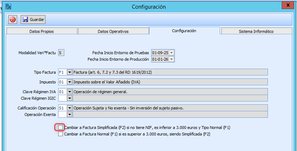The width and height of the screenshot is (297, 151).
Task: Select the Configuración tab
Action: tap(184, 31)
